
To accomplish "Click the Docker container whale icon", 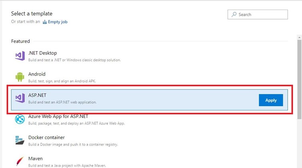I will click(20, 140).
